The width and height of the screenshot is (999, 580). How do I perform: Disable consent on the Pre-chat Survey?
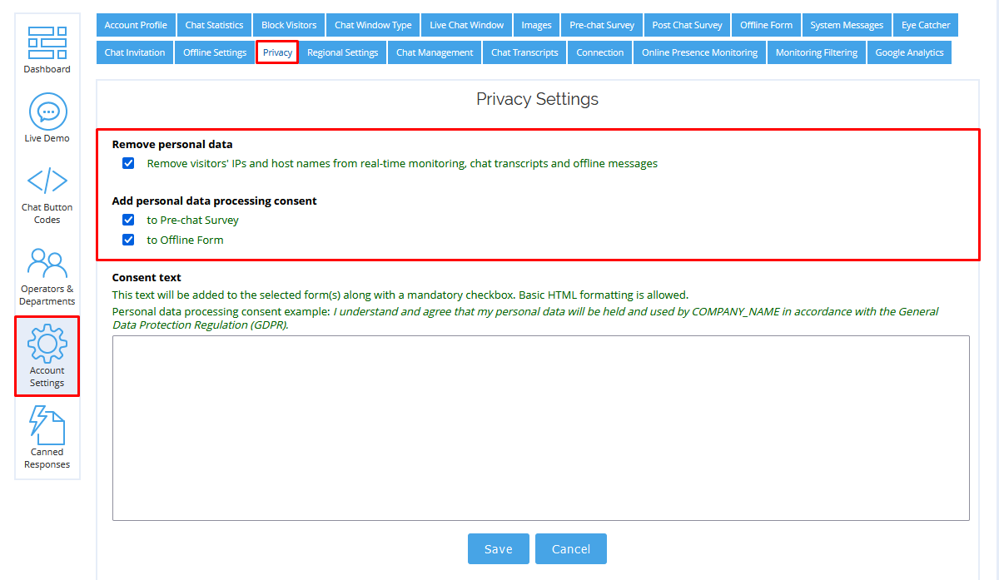click(x=128, y=220)
